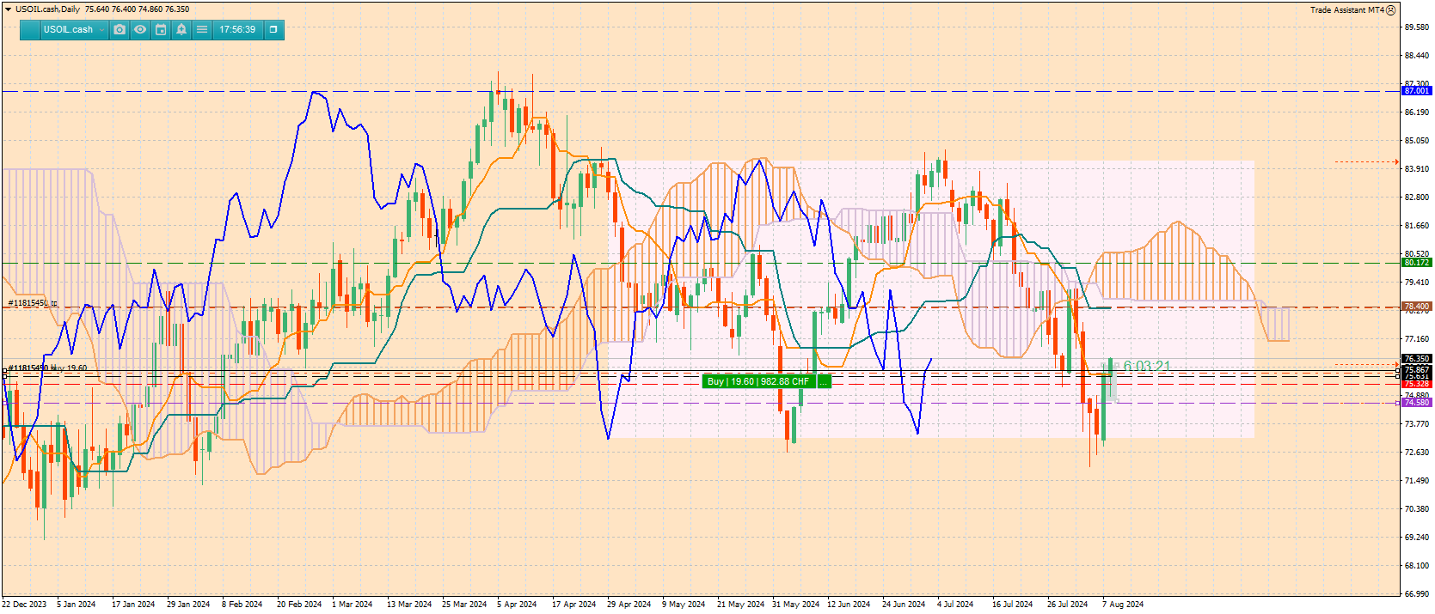The image size is (1435, 614).
Task: Open the black triangle menu beside USOIL.cash,Daily
Action: (x=8, y=9)
